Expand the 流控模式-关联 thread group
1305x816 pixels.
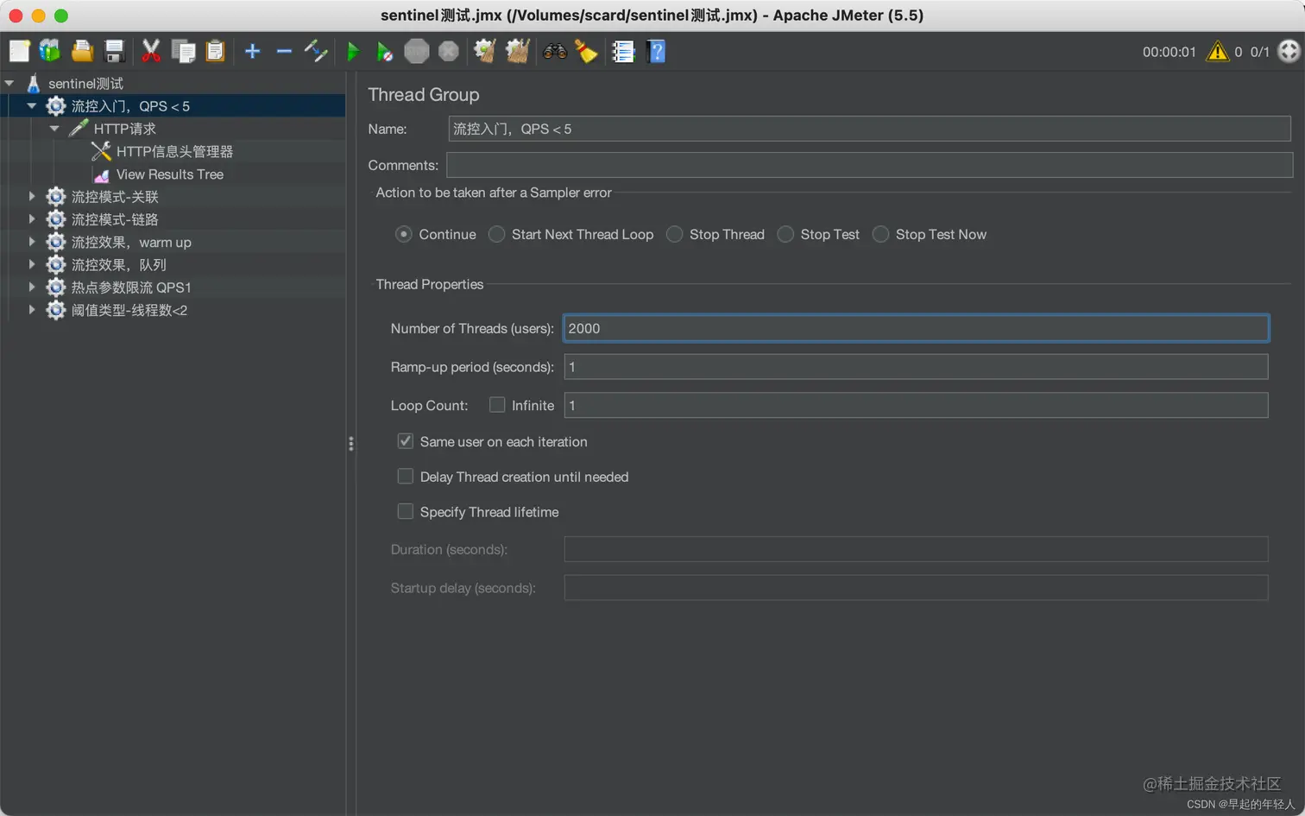click(32, 197)
